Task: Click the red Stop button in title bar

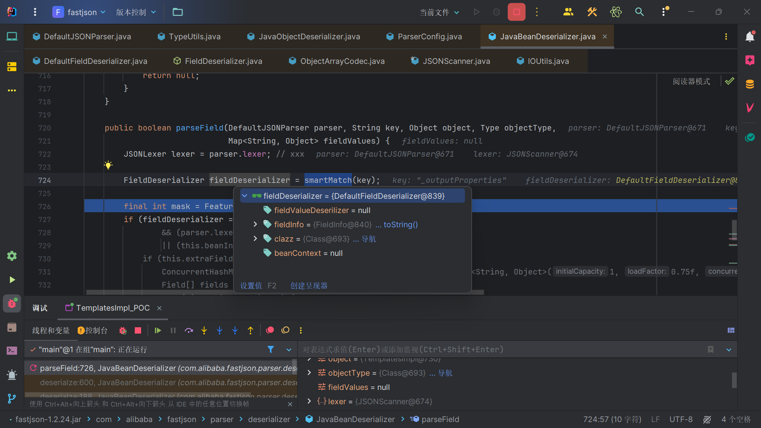Action: [x=516, y=12]
